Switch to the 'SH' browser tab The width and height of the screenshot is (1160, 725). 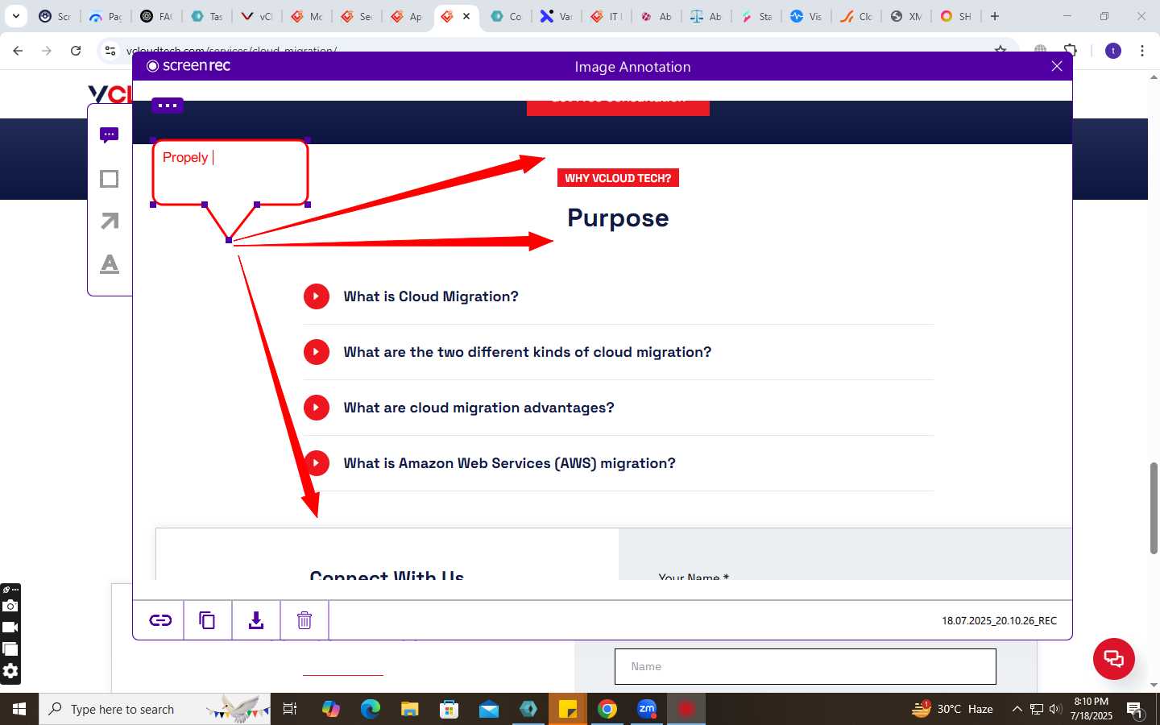tap(956, 16)
